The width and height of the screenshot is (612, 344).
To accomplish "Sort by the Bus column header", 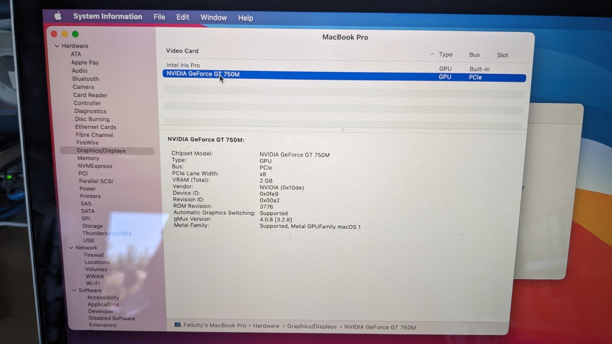I will pyautogui.click(x=474, y=55).
